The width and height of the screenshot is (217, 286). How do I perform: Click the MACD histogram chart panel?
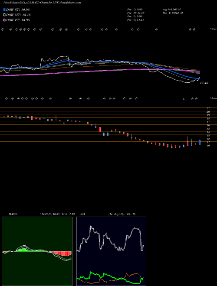37,251
